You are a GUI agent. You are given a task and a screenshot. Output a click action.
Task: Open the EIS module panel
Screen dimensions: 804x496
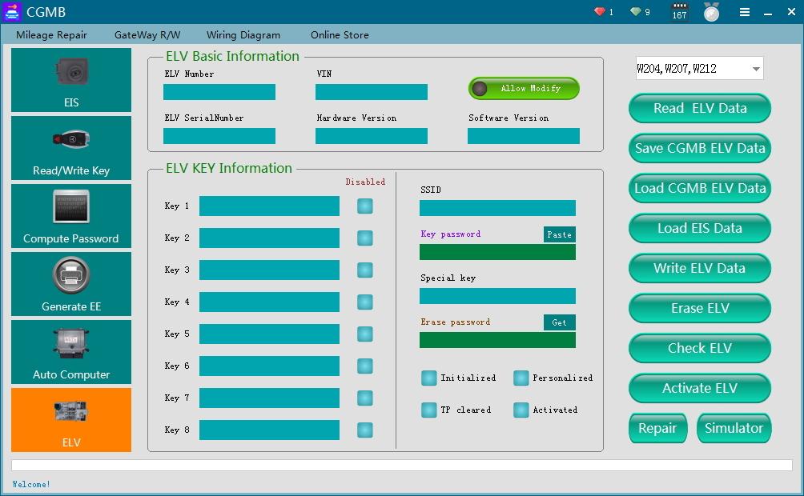tap(70, 79)
